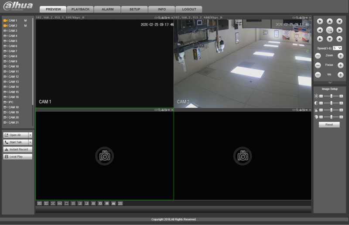Expand the Open All dropdown arrow

[x=30, y=135]
